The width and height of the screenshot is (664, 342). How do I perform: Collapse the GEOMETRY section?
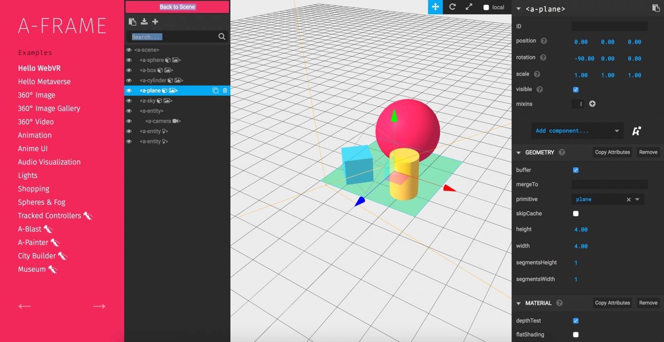point(518,153)
